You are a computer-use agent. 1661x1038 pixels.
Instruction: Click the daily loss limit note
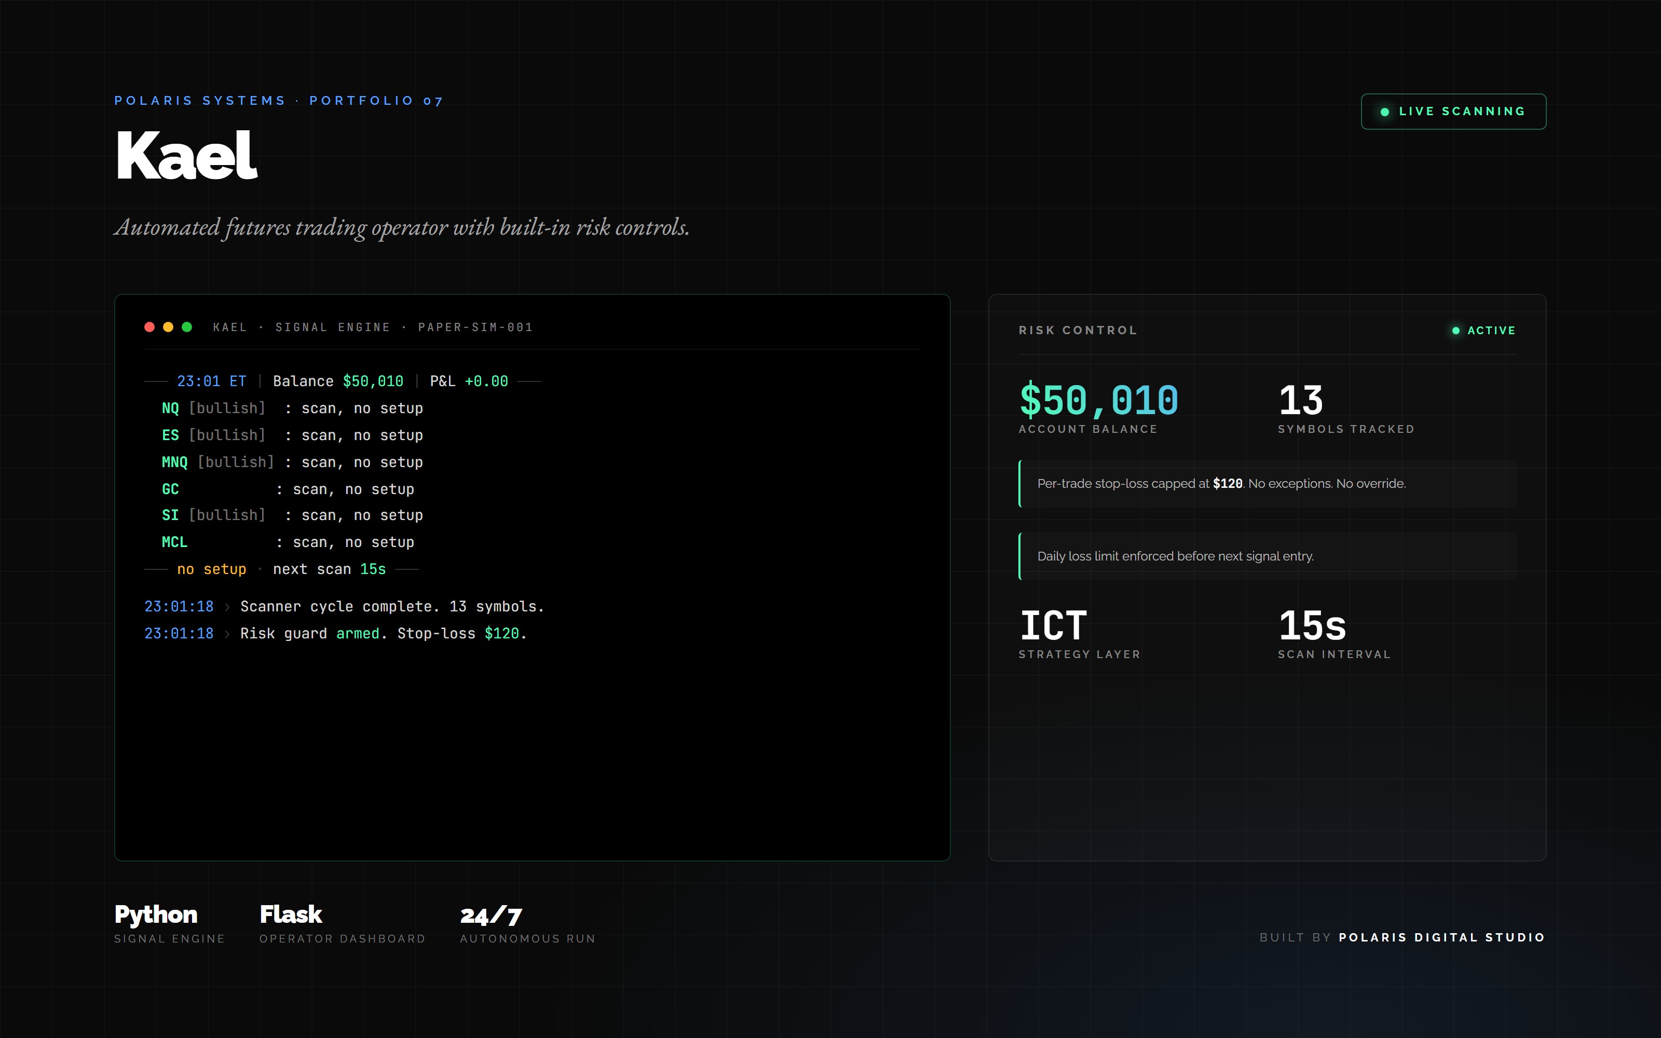coord(1267,556)
